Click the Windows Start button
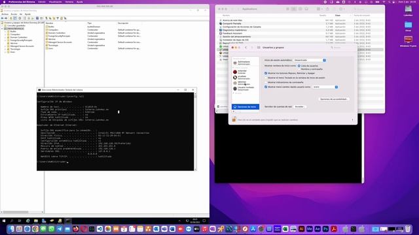 4,221
